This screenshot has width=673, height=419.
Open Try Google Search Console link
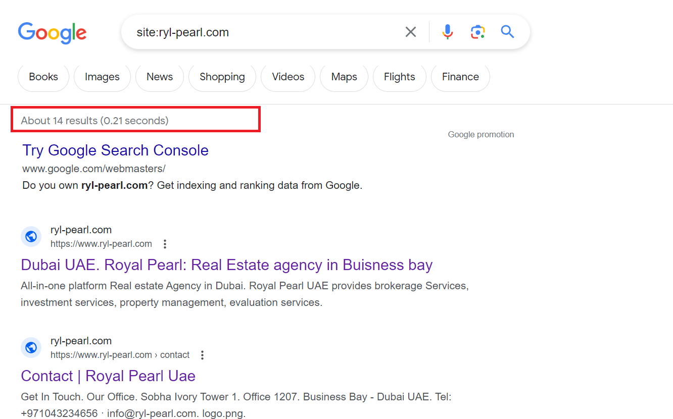[x=115, y=150]
